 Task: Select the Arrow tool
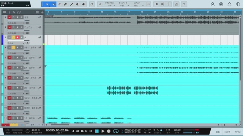47,4
